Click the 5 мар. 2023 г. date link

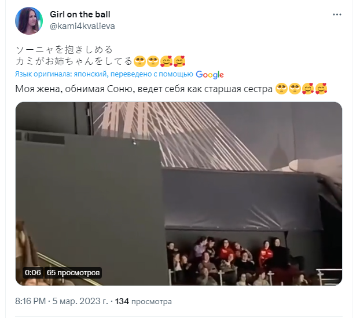coord(80,301)
